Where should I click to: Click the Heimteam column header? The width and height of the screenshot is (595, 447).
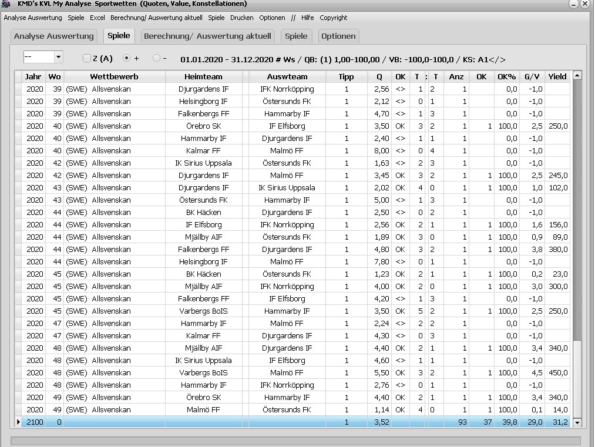click(203, 76)
